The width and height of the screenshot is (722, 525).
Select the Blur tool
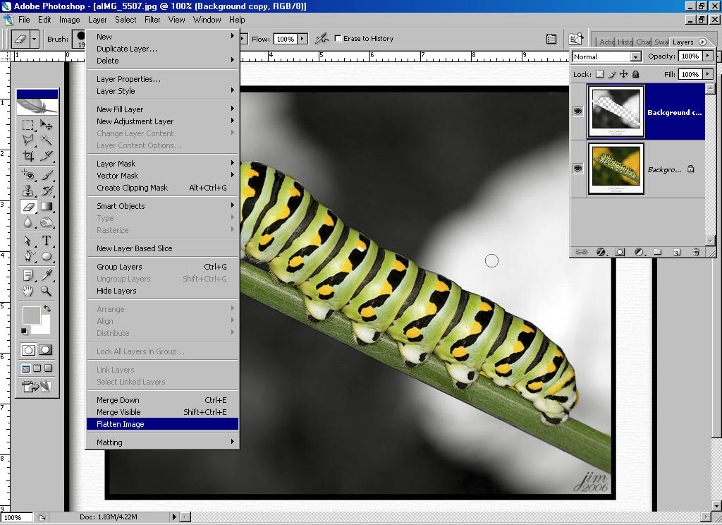[x=27, y=222]
